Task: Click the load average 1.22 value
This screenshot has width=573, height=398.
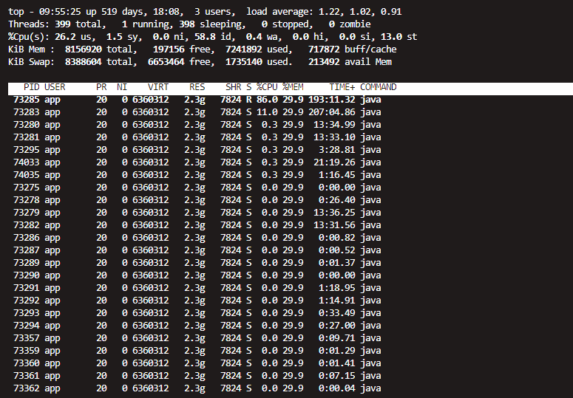Action: click(333, 12)
